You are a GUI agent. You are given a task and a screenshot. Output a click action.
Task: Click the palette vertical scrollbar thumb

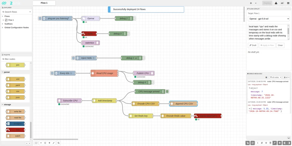(x=31, y=130)
